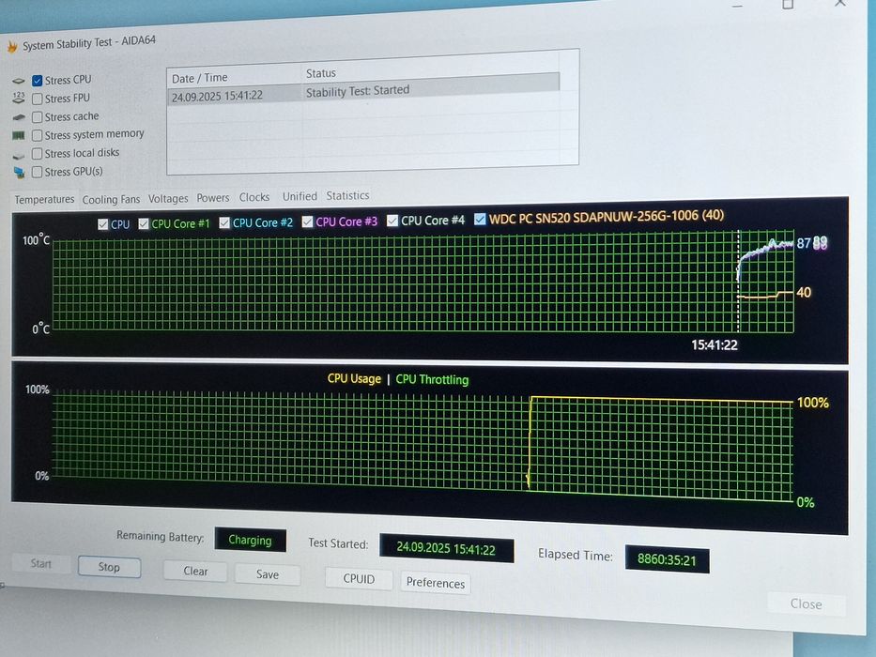Open the Powers tab
This screenshot has width=876, height=657.
point(213,198)
